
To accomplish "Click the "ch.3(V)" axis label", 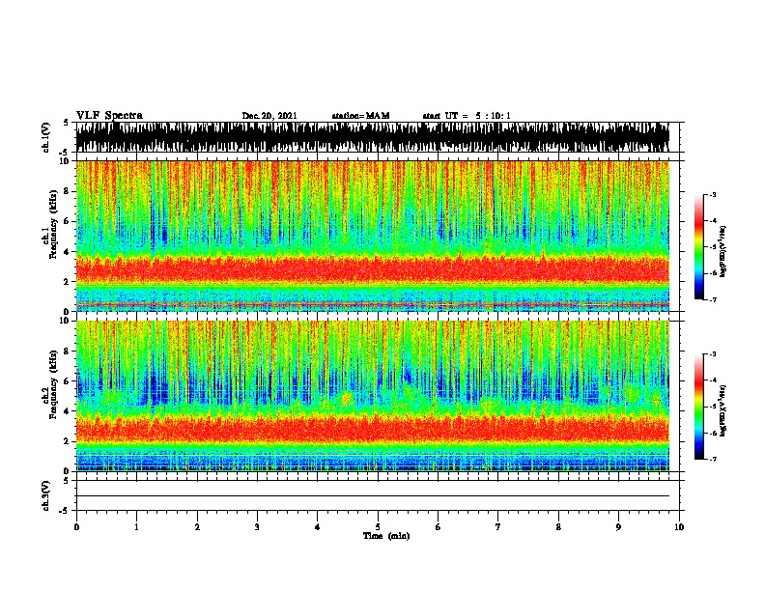I will click(x=46, y=496).
